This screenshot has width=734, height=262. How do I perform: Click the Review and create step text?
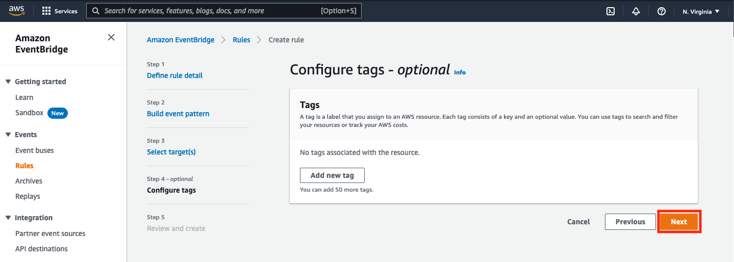(x=176, y=228)
